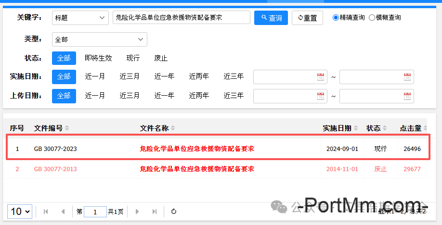442x225 pixels.
Task: Open the page size dropdown showing 10
Action: click(x=20, y=211)
